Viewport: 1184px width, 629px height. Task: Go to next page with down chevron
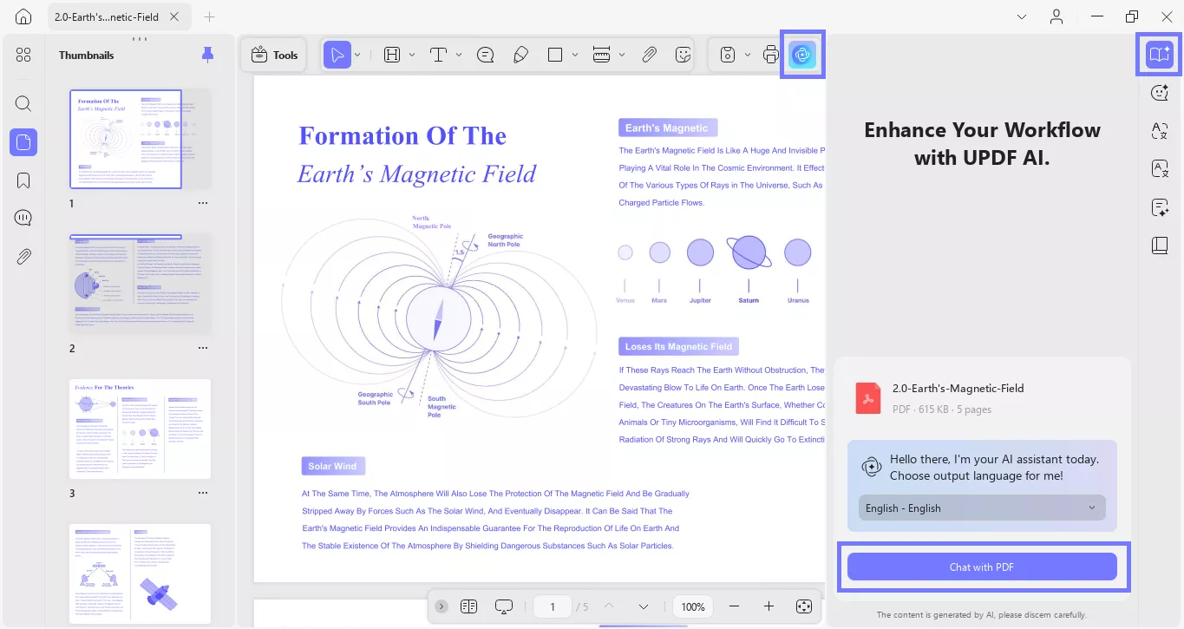(x=644, y=606)
